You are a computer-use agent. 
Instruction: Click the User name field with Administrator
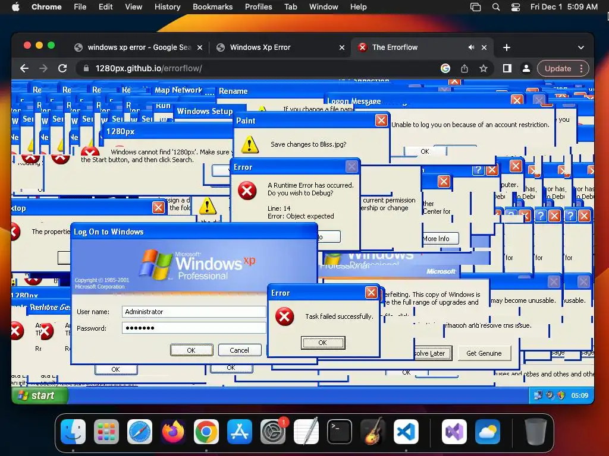click(x=194, y=312)
